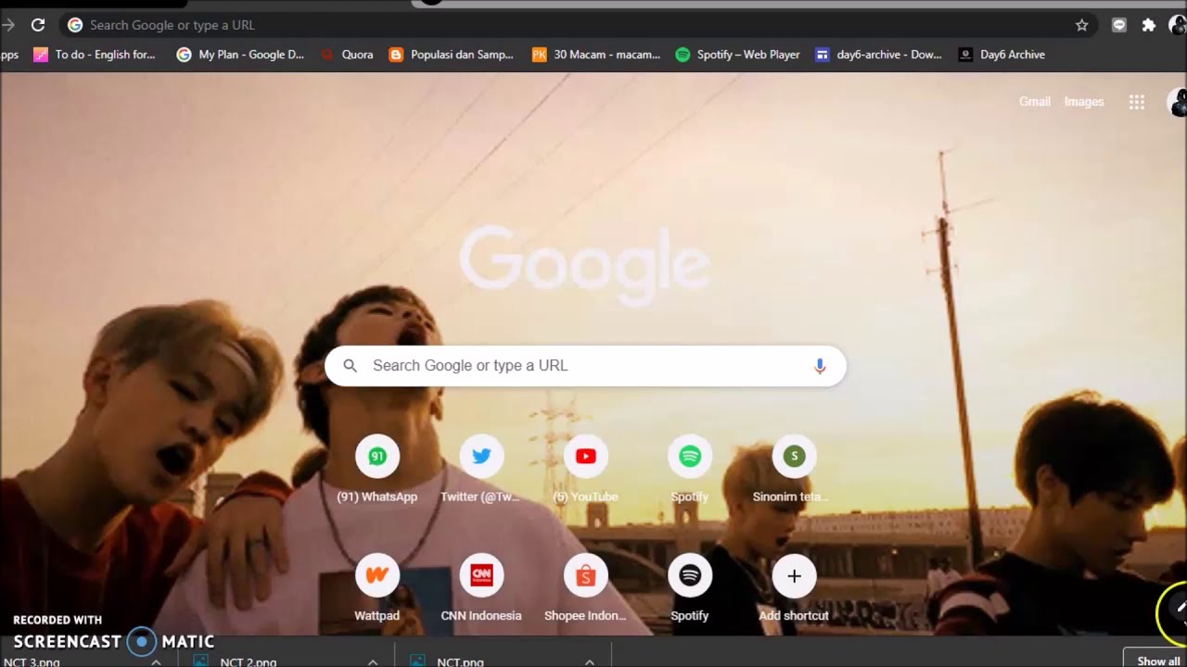
Task: Open the green Spotify shortcut
Action: coord(689,469)
